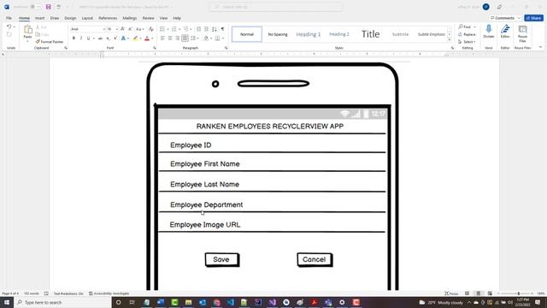Click Increase Indent icon
547x308 pixels.
tap(206, 29)
